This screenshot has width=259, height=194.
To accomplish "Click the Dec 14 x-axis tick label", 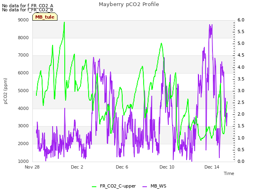I will (x=212, y=167).
